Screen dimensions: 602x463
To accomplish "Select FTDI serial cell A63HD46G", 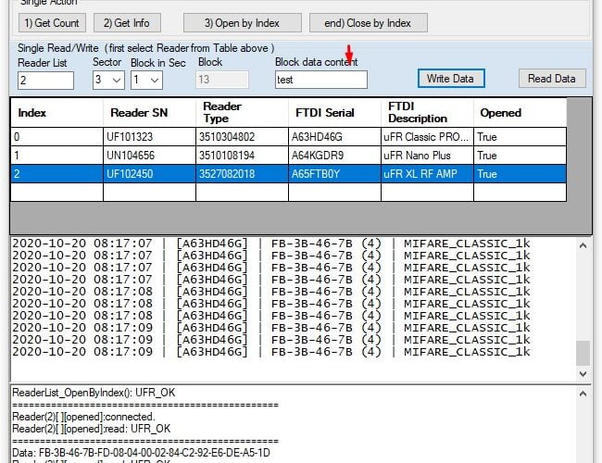I will click(334, 137).
